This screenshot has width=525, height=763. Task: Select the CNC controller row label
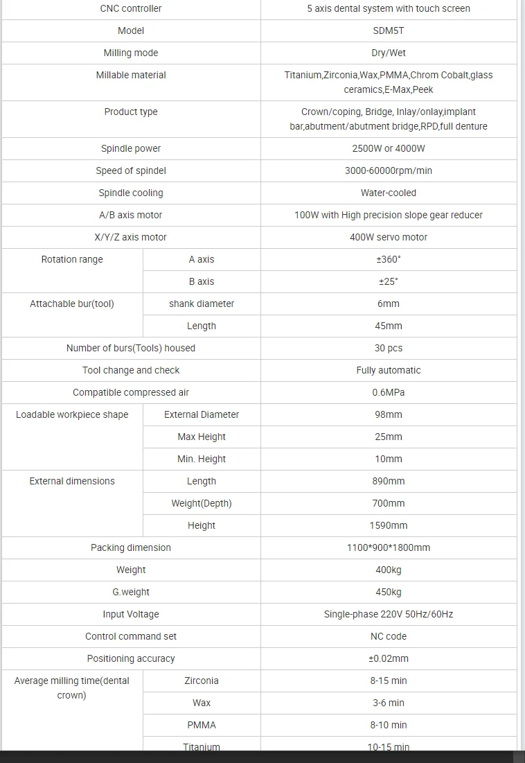coord(131,9)
